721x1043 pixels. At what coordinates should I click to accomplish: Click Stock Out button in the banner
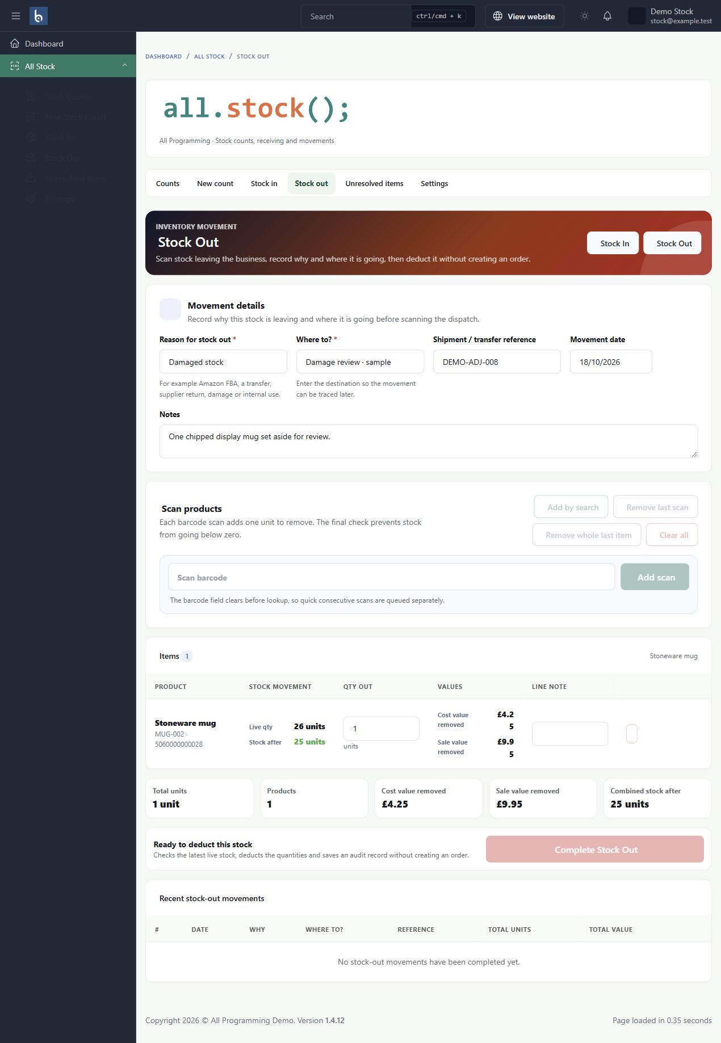pyautogui.click(x=672, y=243)
